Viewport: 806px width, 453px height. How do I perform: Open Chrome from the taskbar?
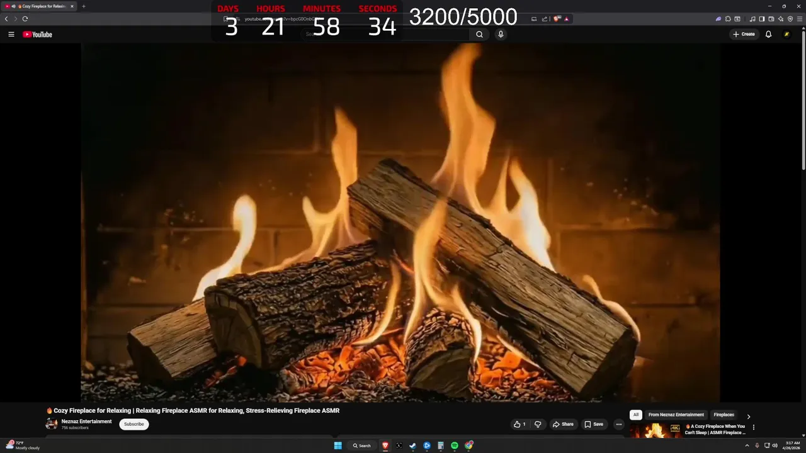pyautogui.click(x=468, y=445)
